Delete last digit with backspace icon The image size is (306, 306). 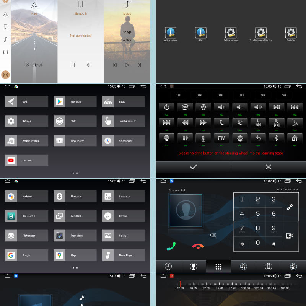point(213,235)
